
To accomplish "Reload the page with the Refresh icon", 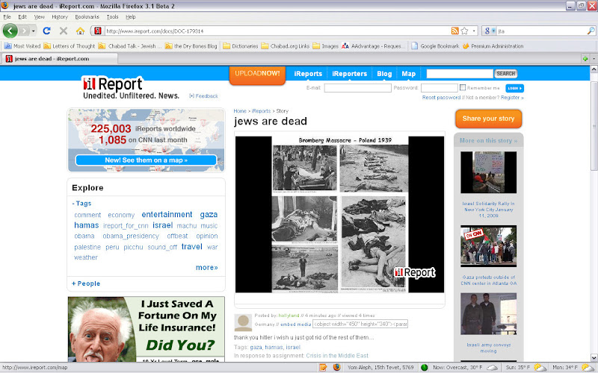I will 46,31.
